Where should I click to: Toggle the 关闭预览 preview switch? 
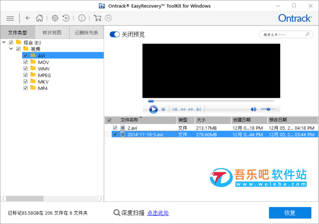114,34
